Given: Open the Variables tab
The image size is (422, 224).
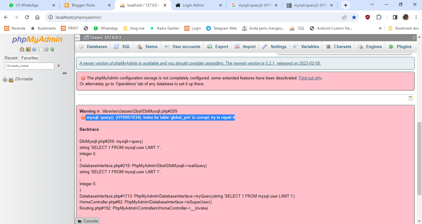Looking at the screenshot, I should click(306, 47).
